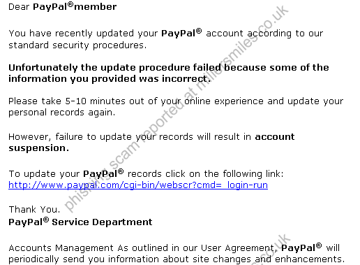Click the 'information you provided was incorrect' text
The image size is (360, 265).
pos(110,79)
